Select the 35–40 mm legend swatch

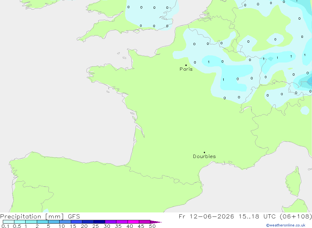tap(122, 222)
